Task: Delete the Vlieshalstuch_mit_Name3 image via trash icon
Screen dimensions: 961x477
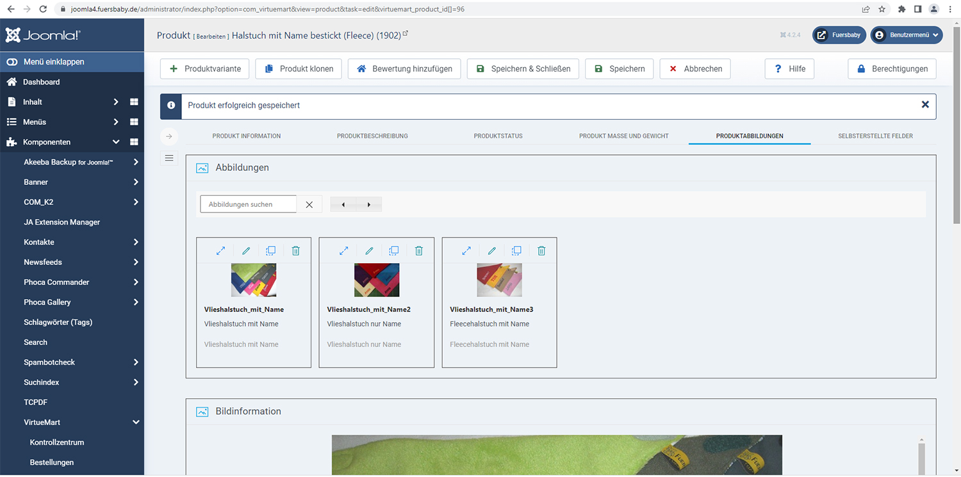Action: tap(541, 251)
